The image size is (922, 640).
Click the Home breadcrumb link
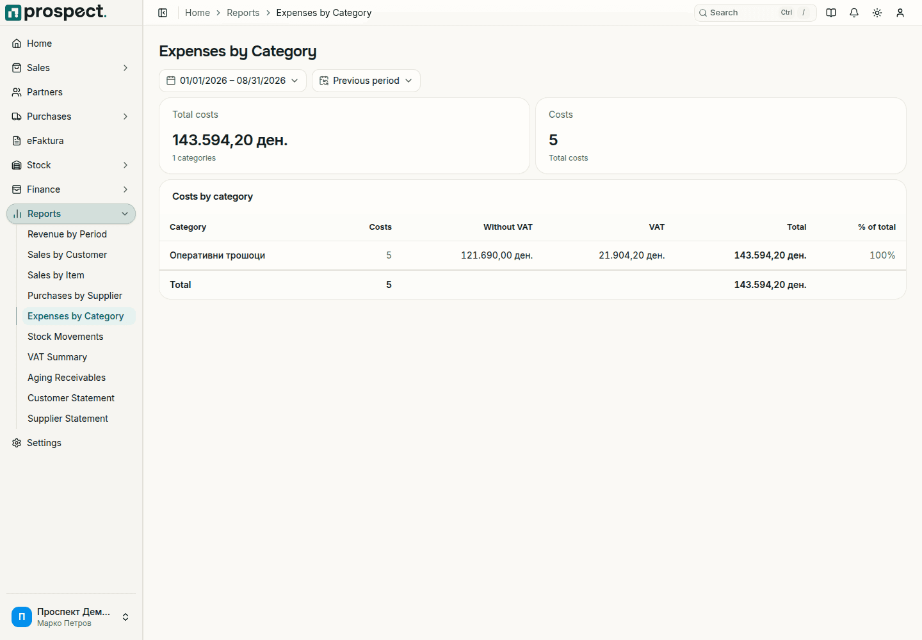click(197, 13)
